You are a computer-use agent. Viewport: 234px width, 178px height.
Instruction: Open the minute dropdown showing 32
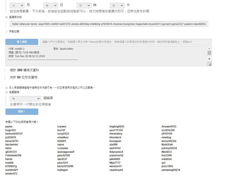coord(116,5)
